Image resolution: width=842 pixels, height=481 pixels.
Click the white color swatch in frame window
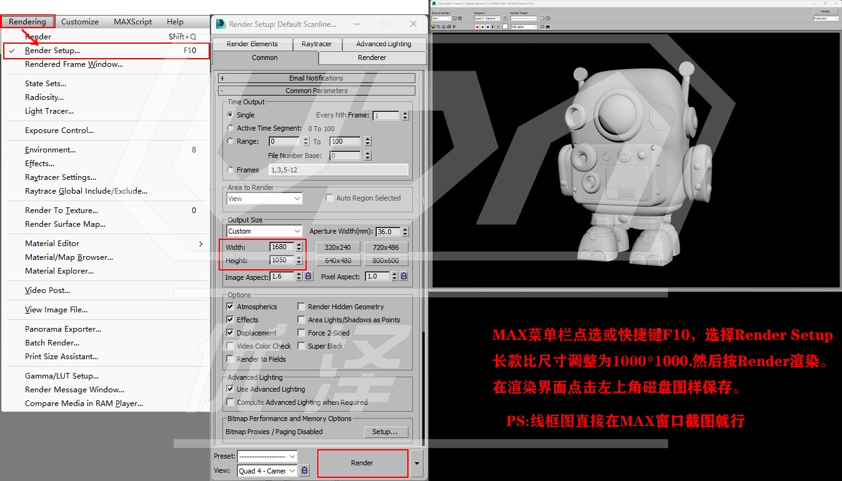pyautogui.click(x=505, y=27)
